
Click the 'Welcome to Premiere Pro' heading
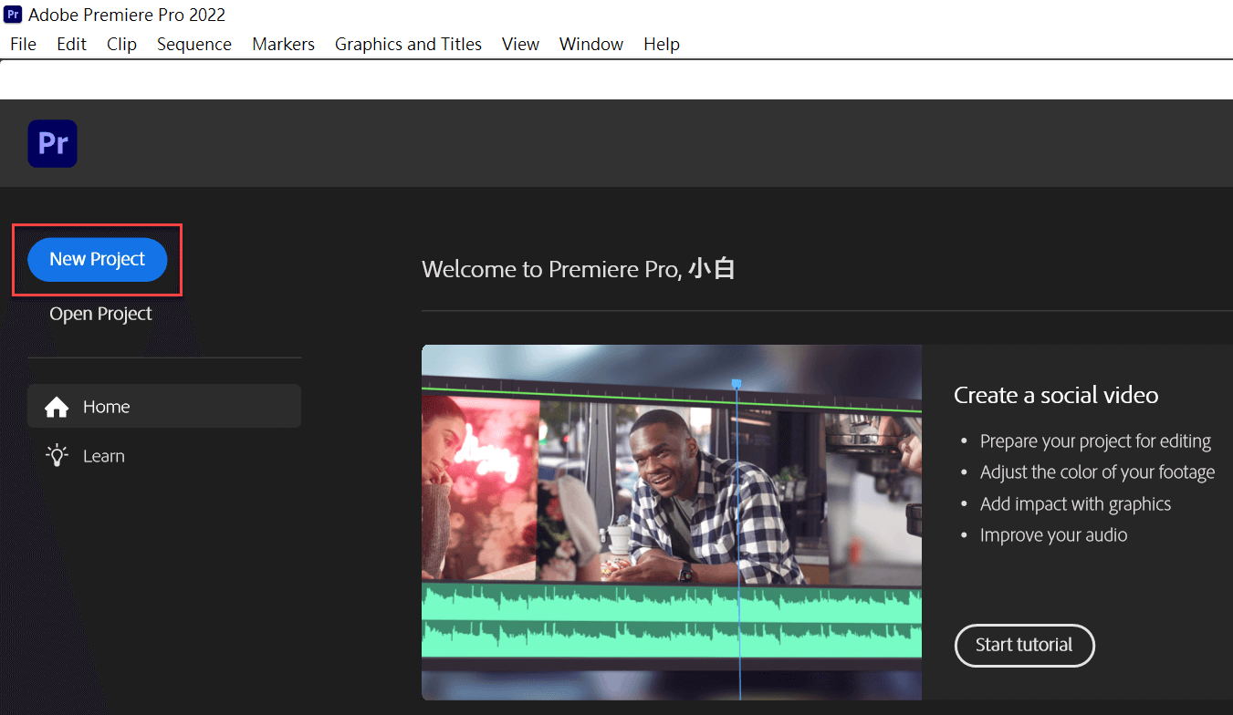(579, 269)
